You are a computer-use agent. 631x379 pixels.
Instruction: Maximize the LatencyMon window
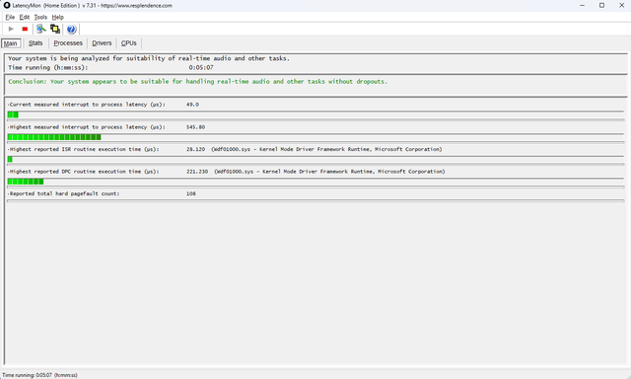click(602, 5)
